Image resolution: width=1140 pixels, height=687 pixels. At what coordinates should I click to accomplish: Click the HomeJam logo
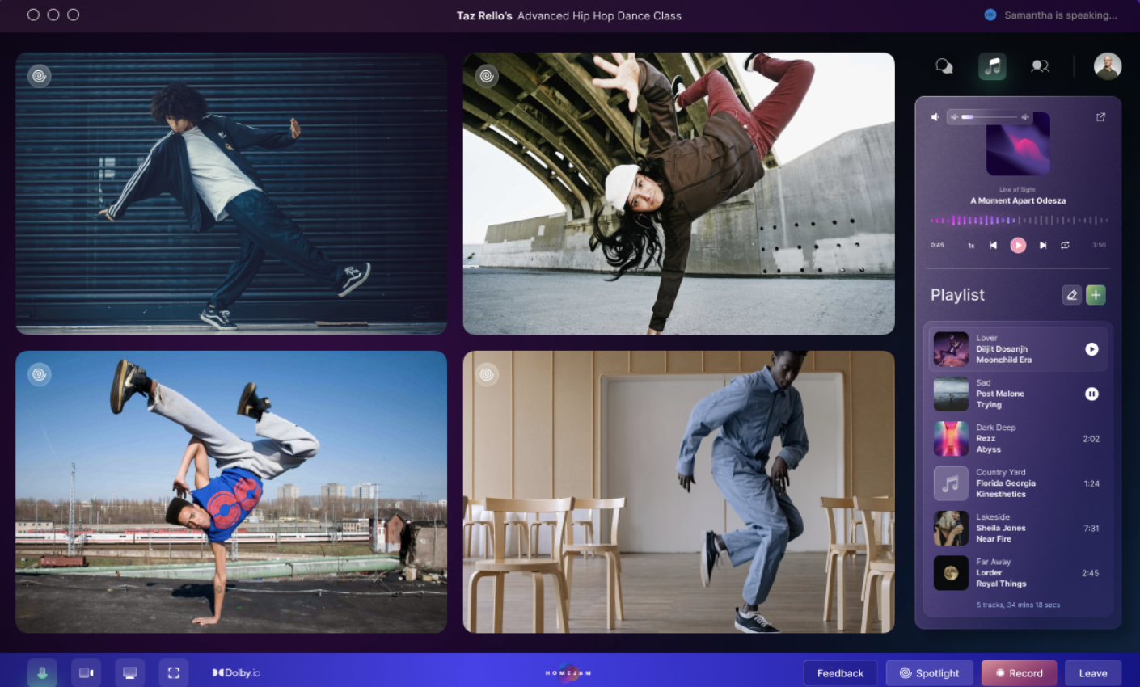568,672
